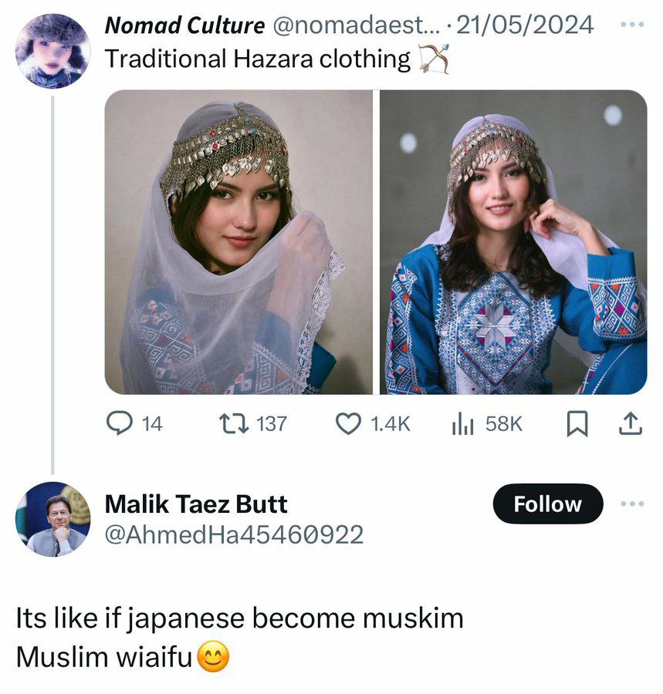Open more options on Nomad Culture's tweet
The width and height of the screenshot is (663, 694).
[x=631, y=24]
